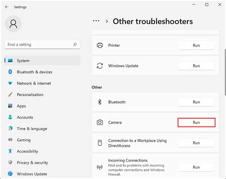Select Accessibility in sidebar
226x179 pixels.
42,151
